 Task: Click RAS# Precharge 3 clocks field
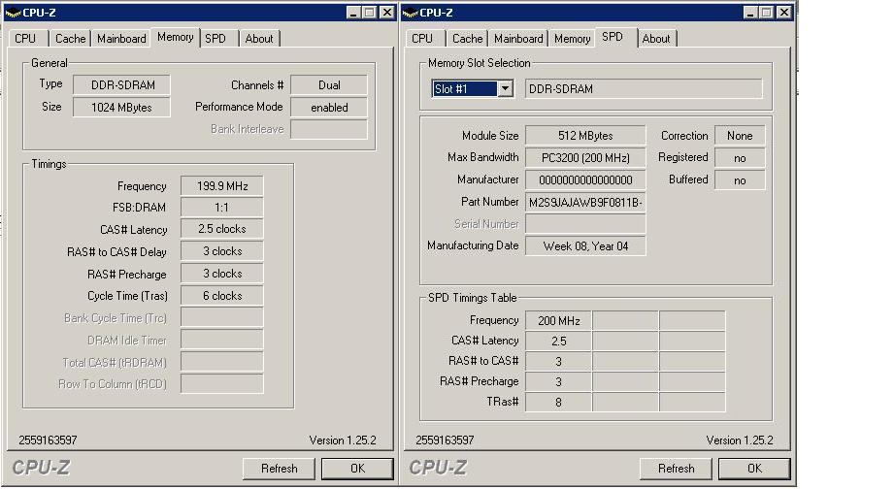222,274
